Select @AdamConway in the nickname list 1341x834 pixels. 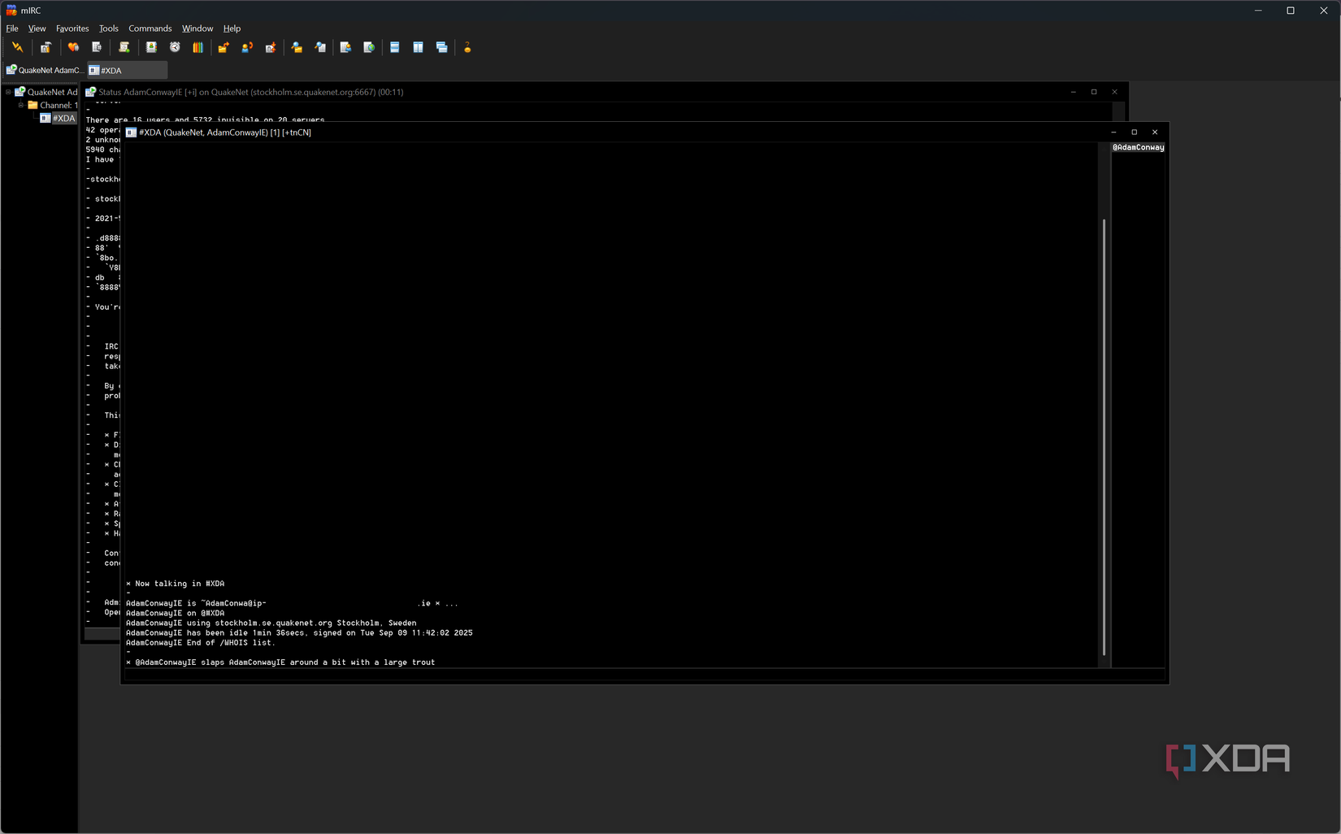click(1138, 147)
